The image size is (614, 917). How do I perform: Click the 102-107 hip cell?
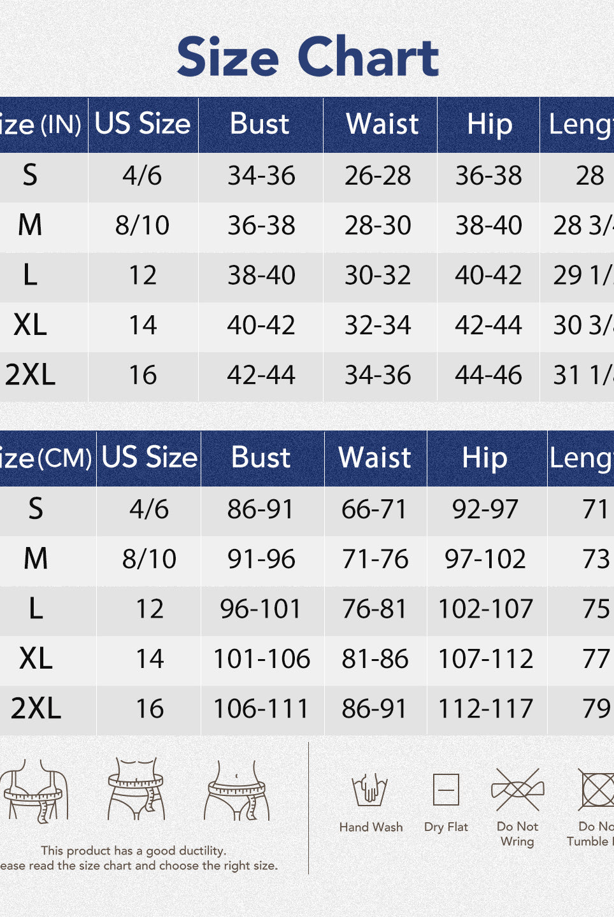485,609
